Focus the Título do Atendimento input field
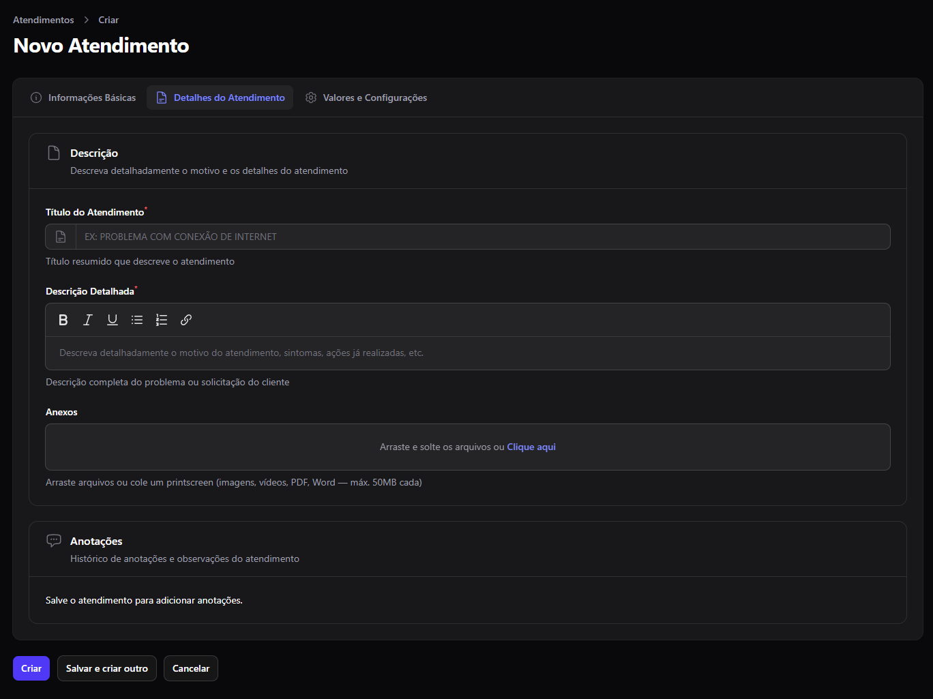Screen dimensions: 933x699 click(483, 237)
